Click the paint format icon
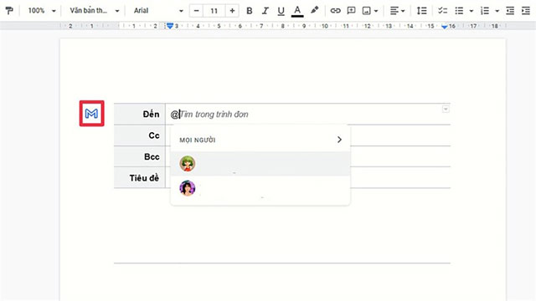536x301 pixels. point(9,11)
